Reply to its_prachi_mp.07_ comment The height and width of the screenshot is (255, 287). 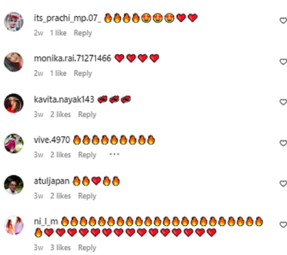coord(83,33)
